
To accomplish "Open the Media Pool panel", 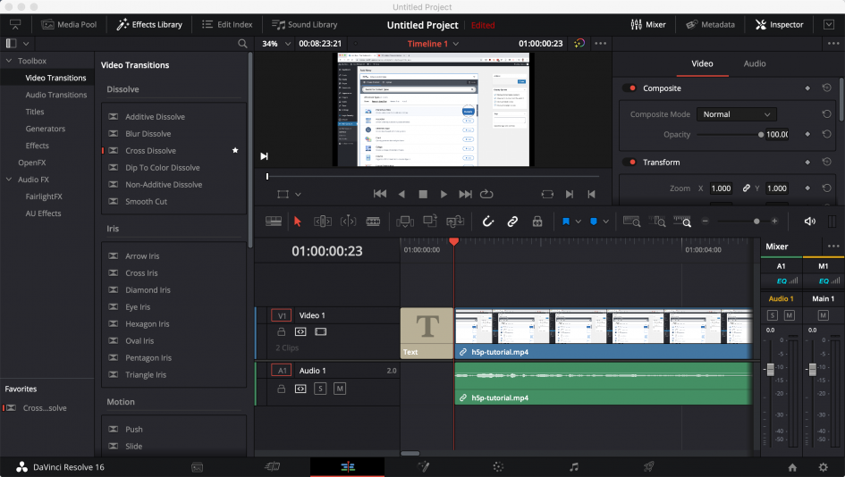I will 70,25.
